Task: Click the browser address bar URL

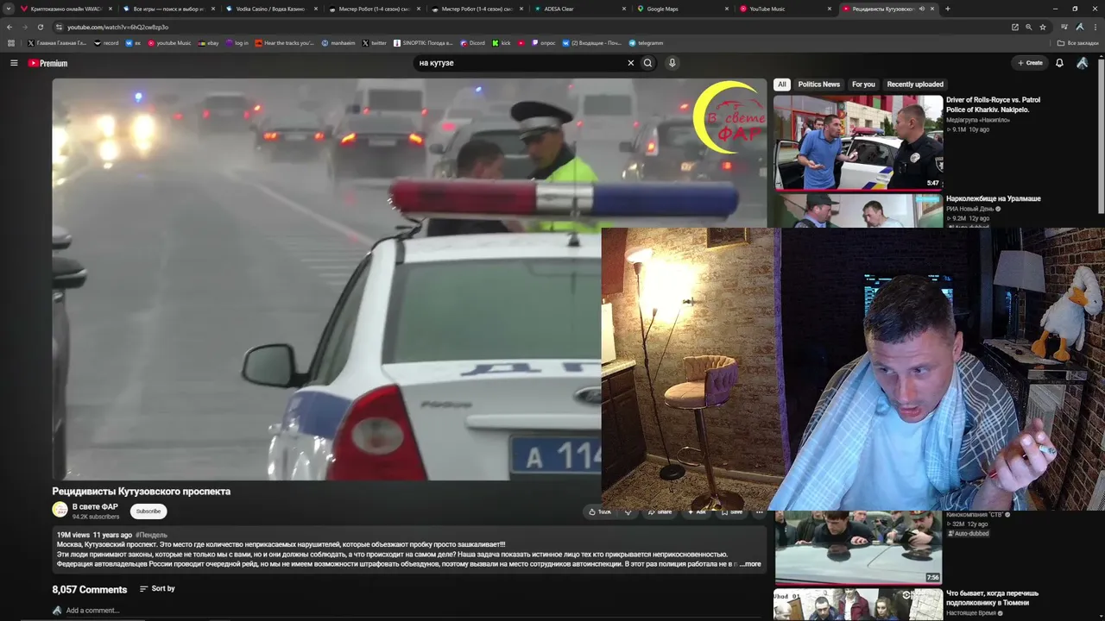Action: [117, 27]
